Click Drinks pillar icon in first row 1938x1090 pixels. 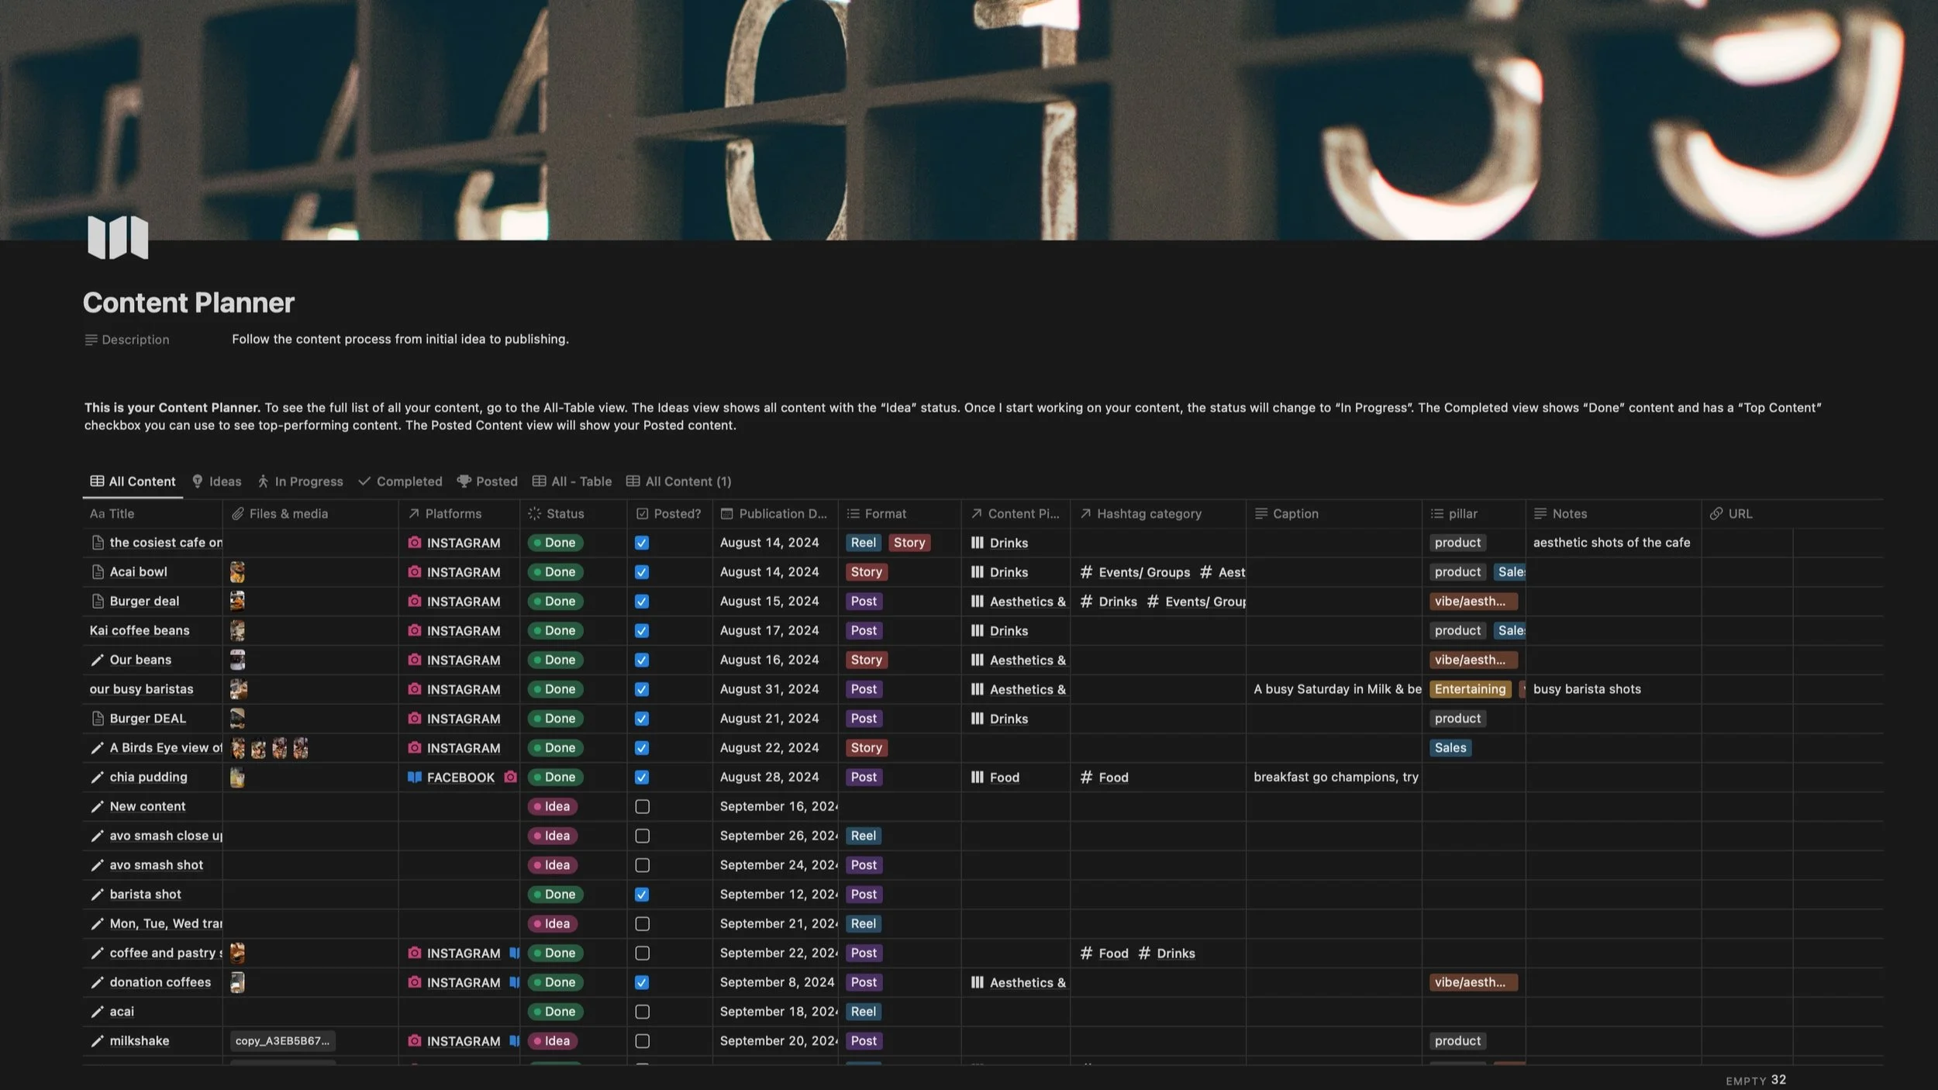(x=977, y=543)
